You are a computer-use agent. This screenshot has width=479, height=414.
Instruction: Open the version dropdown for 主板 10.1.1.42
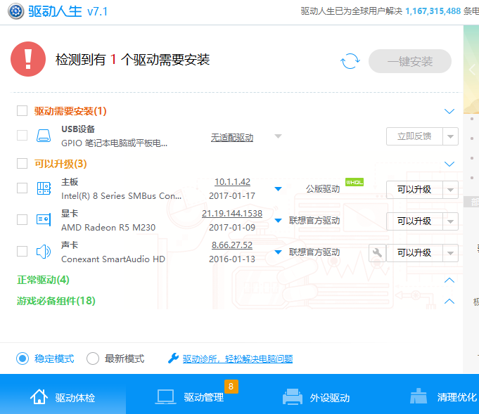tap(278, 189)
